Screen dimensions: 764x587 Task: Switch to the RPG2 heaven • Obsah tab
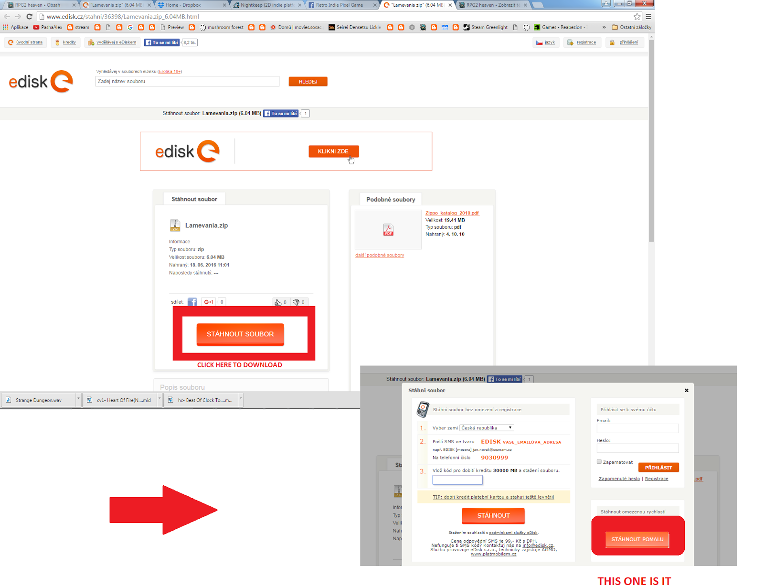(x=41, y=5)
